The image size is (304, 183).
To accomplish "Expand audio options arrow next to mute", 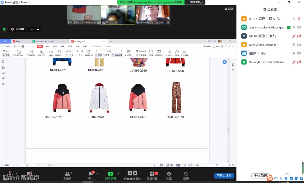I will [x=17, y=174].
